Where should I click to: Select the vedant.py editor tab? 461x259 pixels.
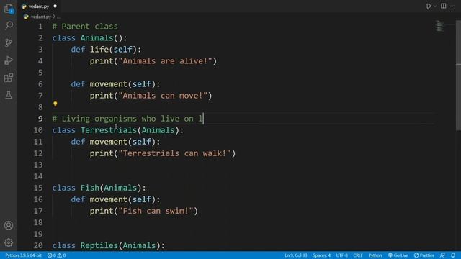[39, 6]
